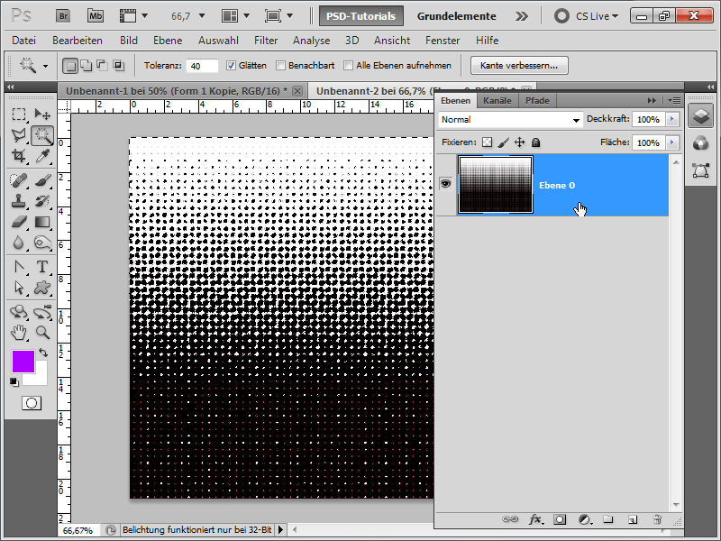Select the 3D Camera Orbit tool
Screen dimensions: 721x541
(x=42, y=312)
